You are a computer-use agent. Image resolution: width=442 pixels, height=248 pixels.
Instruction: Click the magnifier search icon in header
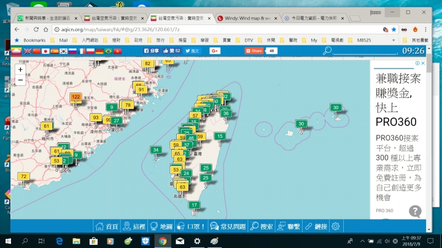pos(328,51)
